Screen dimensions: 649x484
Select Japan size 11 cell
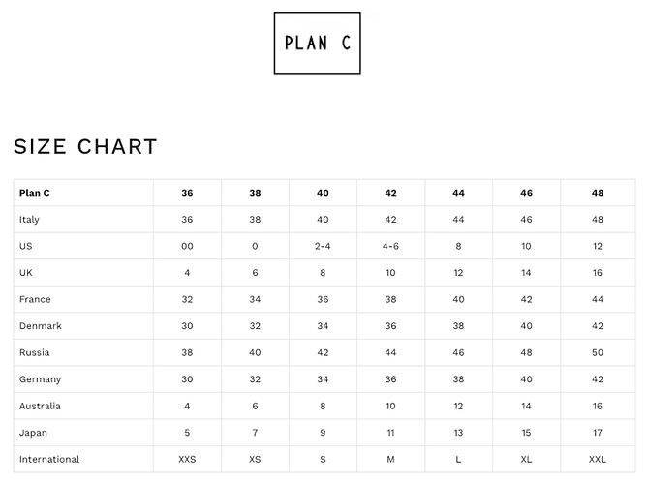[390, 433]
